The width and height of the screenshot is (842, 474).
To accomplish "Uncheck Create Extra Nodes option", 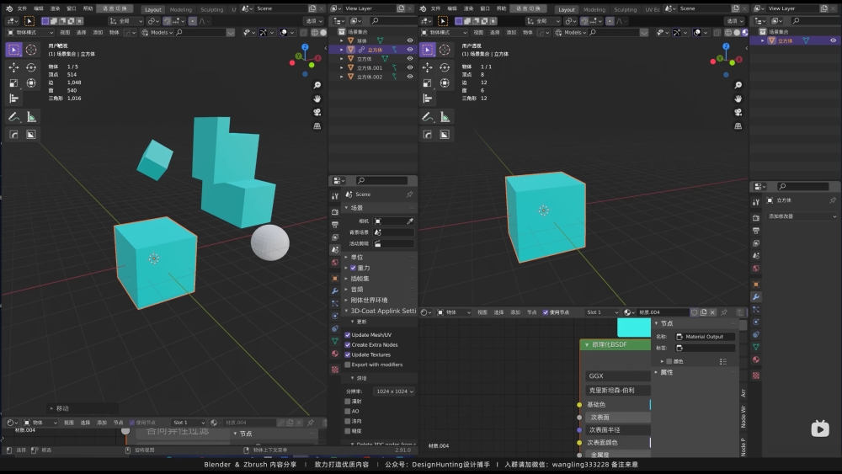I will (x=348, y=344).
